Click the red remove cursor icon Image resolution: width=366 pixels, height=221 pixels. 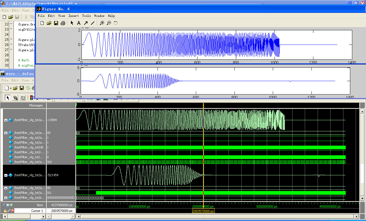(x=13, y=210)
